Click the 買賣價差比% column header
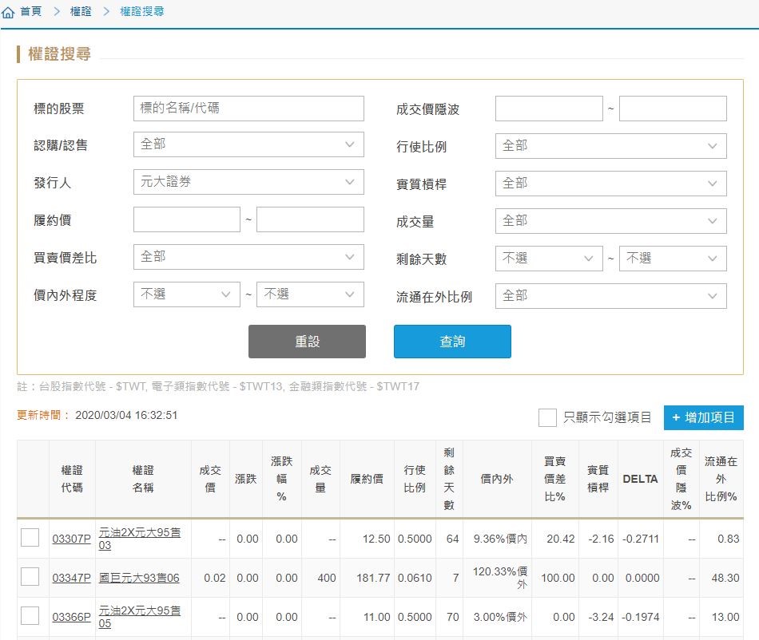The height and width of the screenshot is (640, 759). [555, 479]
